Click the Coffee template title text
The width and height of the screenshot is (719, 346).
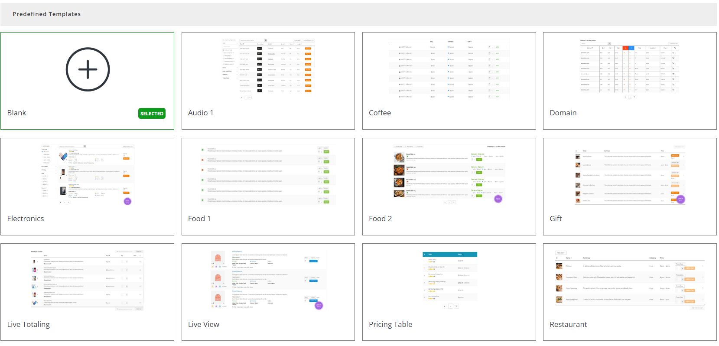point(380,113)
